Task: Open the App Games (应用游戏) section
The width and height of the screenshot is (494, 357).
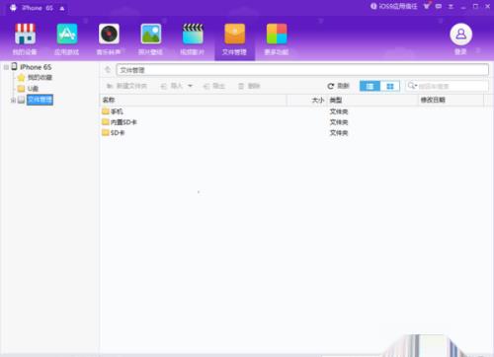Action: (67, 38)
